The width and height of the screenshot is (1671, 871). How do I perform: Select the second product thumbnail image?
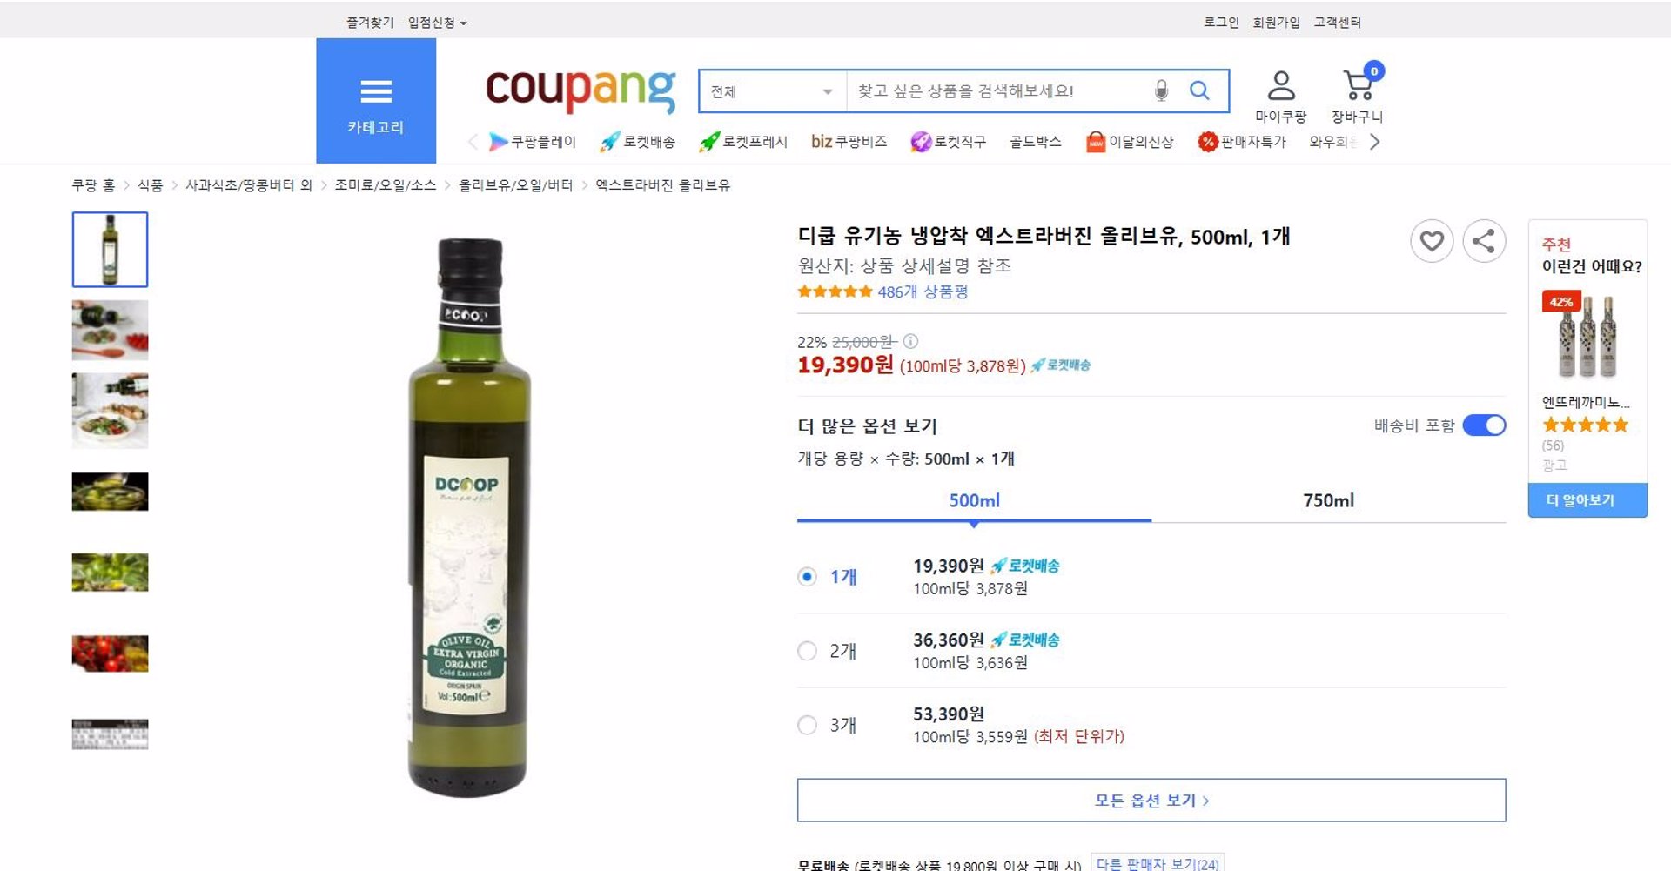tap(111, 330)
